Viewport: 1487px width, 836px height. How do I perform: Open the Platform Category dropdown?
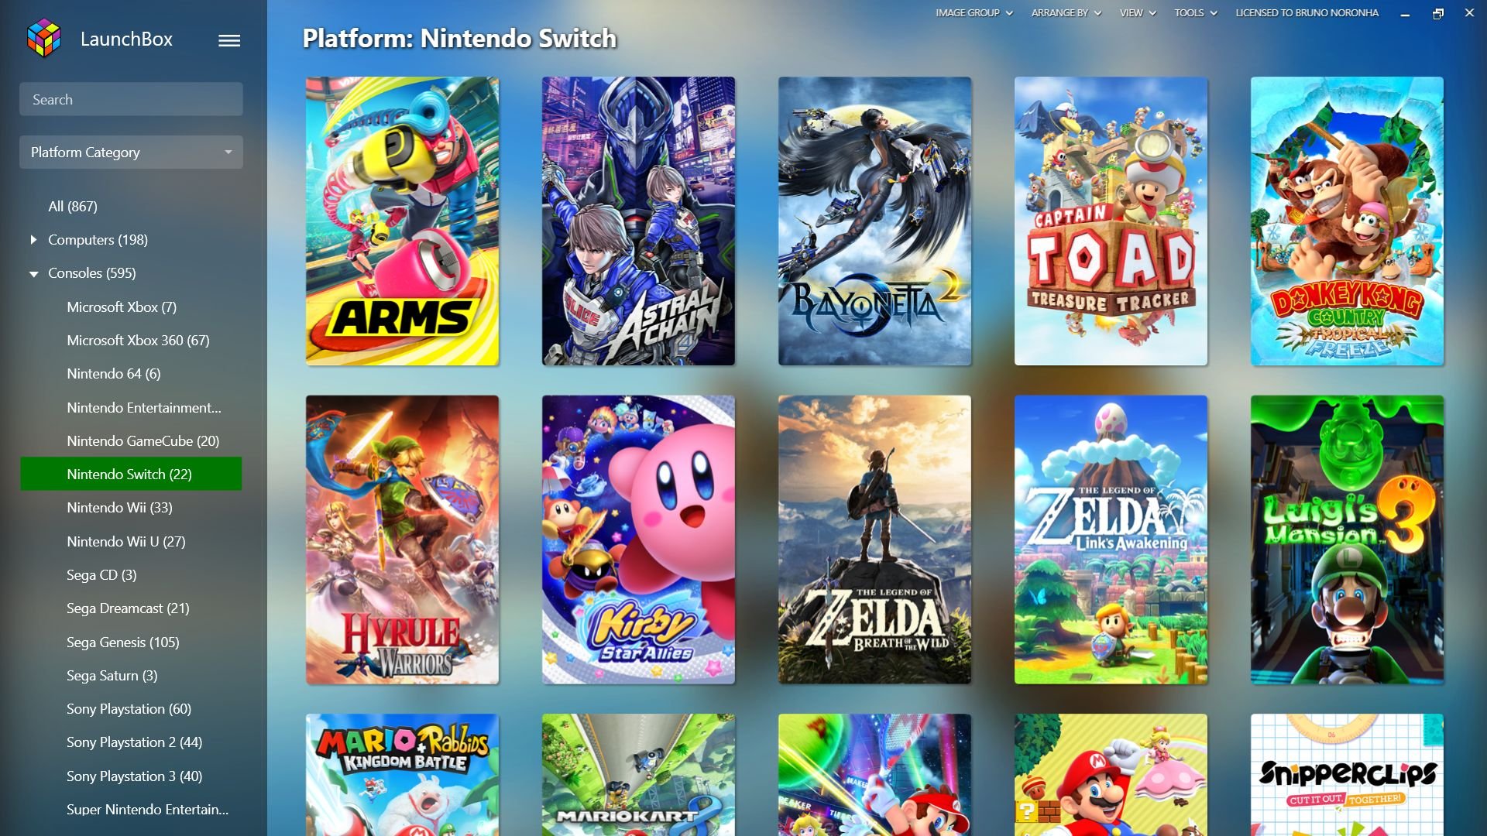pyautogui.click(x=131, y=152)
